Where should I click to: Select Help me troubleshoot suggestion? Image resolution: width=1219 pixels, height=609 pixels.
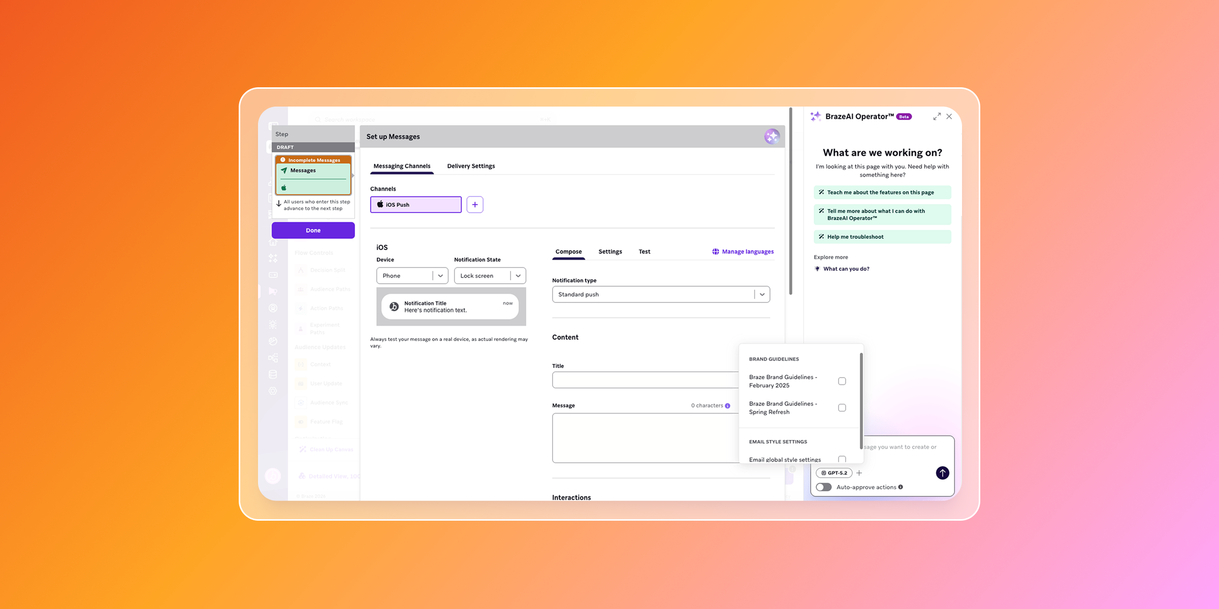(882, 237)
